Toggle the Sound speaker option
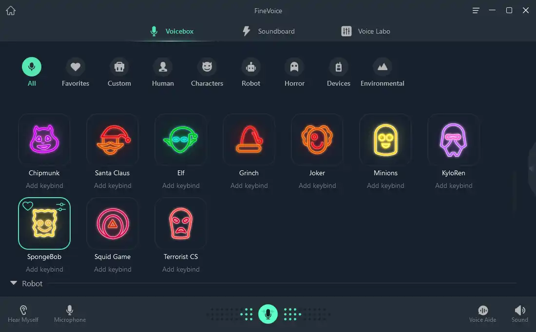The width and height of the screenshot is (536, 332). (x=519, y=314)
